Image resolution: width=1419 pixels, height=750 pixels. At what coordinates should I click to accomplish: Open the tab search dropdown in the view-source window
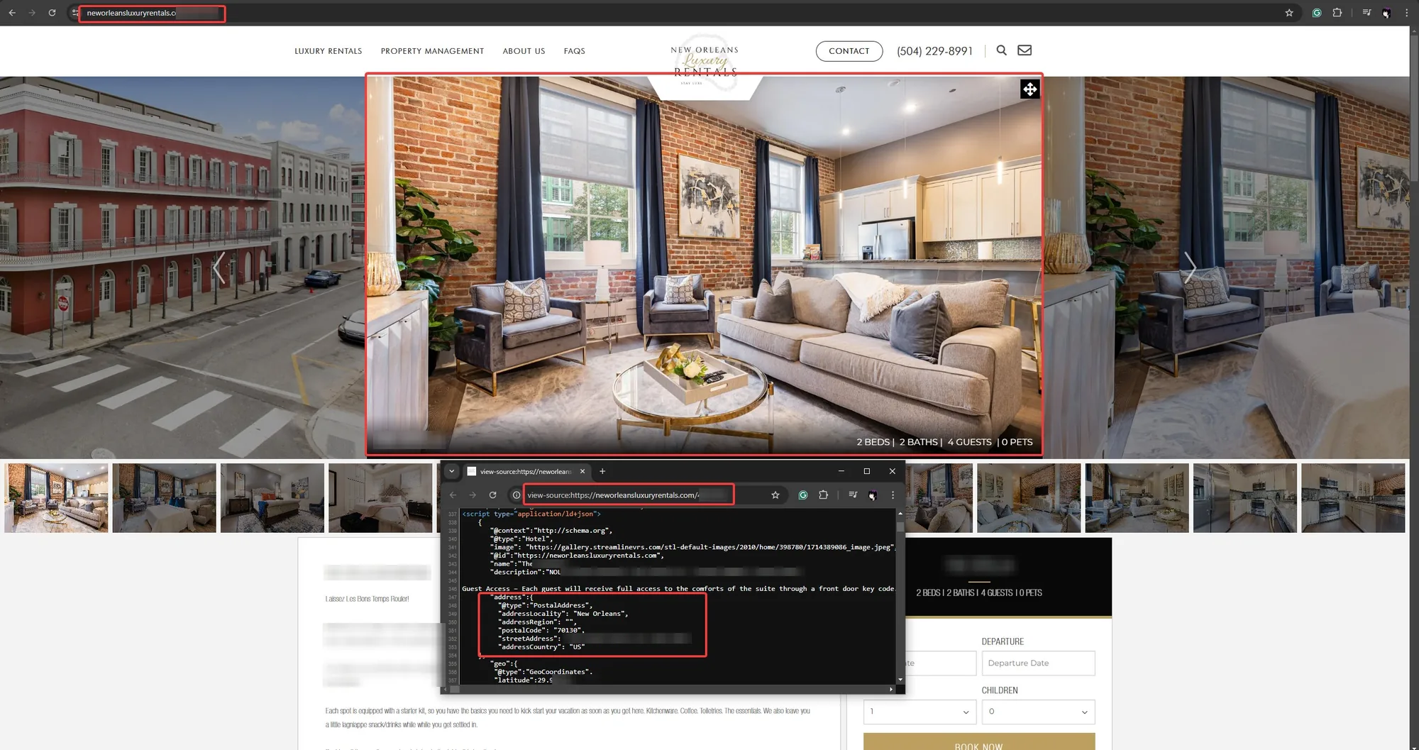[451, 471]
